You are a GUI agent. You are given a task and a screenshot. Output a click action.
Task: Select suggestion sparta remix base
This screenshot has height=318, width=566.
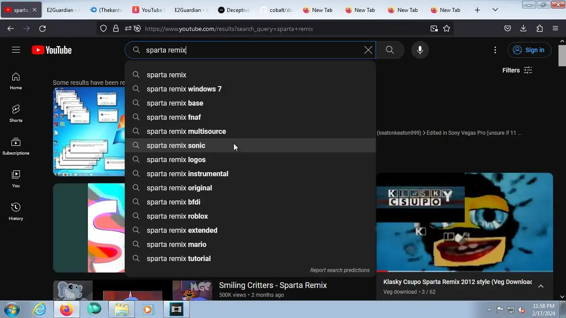[250, 103]
